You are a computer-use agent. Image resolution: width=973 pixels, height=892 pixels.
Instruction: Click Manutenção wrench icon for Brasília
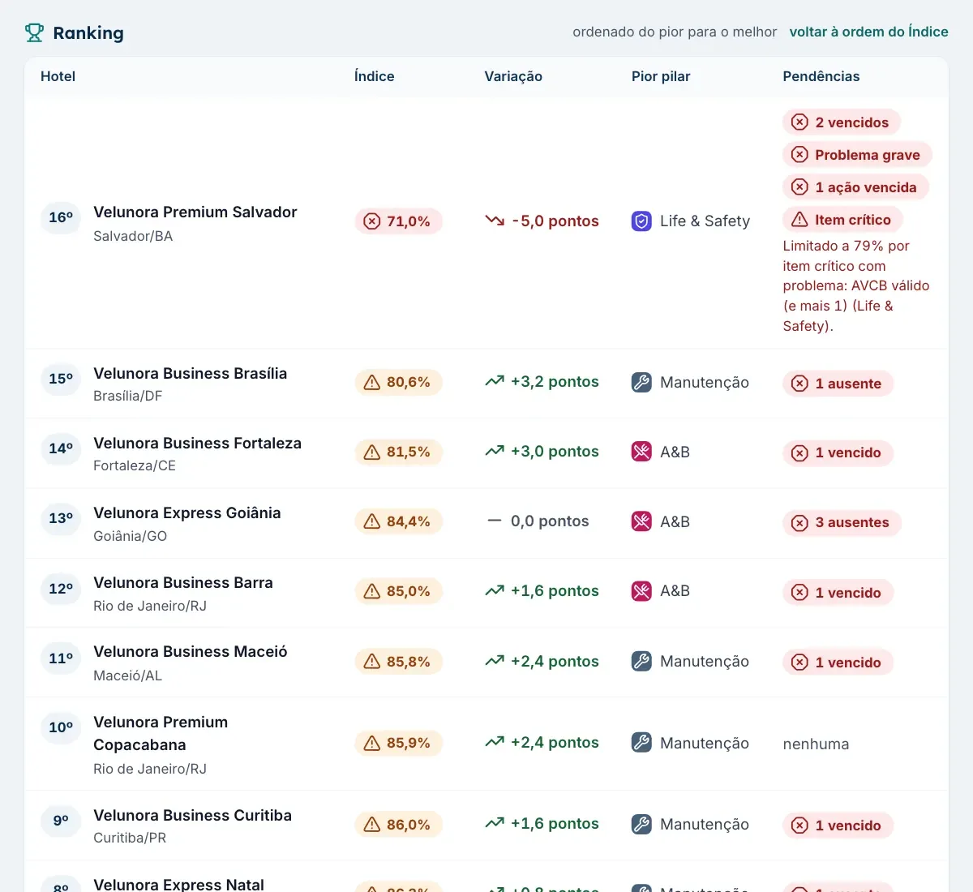pyautogui.click(x=641, y=382)
